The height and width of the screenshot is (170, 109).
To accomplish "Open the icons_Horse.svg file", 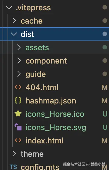I will point(56,128).
